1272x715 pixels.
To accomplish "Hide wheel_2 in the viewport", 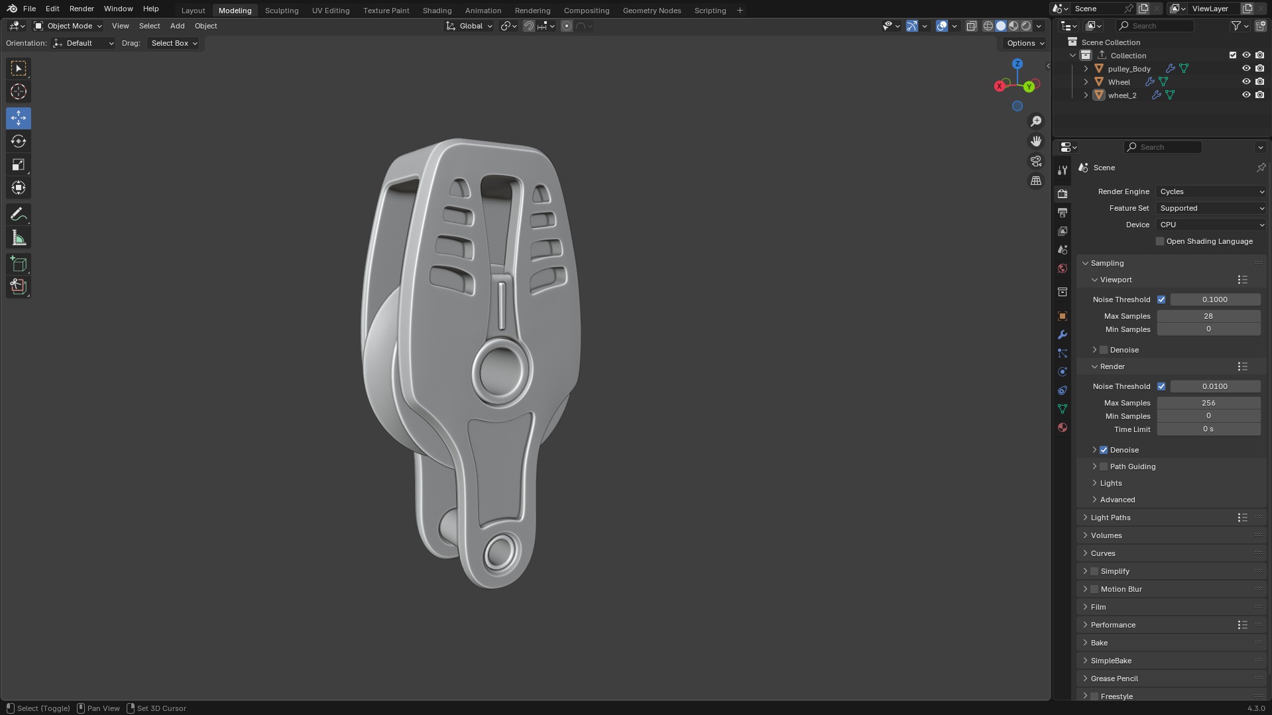I will tap(1246, 95).
